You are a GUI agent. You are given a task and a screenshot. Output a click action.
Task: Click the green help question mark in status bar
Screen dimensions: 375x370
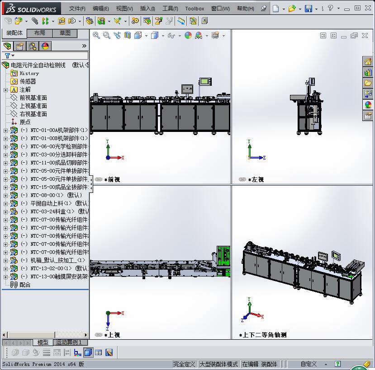point(337,364)
